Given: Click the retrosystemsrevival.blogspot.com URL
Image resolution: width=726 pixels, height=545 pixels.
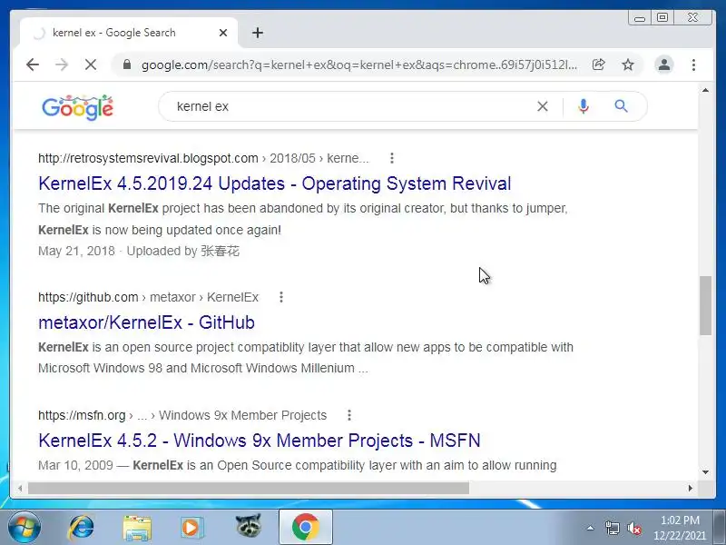Looking at the screenshot, I should pos(148,158).
